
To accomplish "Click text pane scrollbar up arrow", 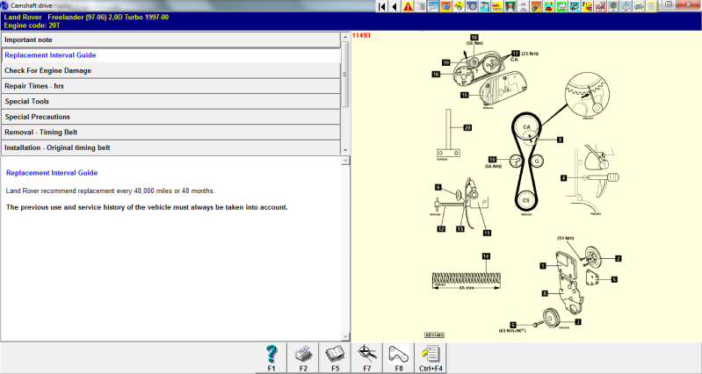I will (345, 161).
